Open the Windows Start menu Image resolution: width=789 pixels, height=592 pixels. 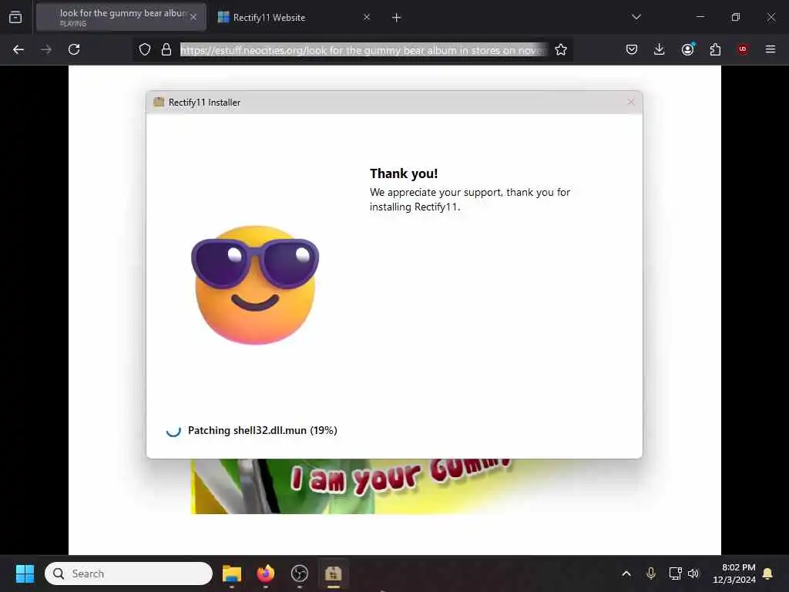25,573
